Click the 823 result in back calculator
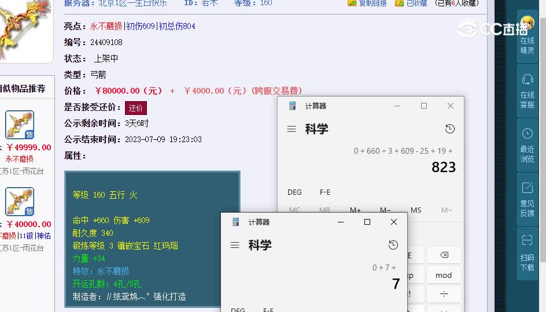The image size is (546, 312). tap(444, 168)
